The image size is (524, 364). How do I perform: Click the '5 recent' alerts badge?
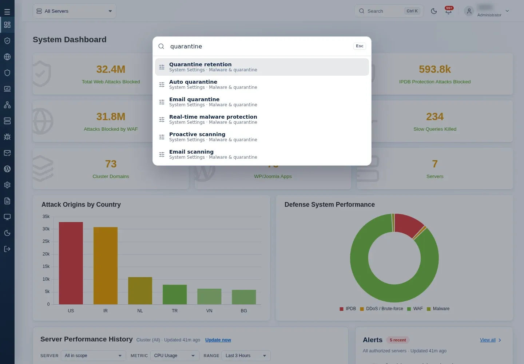398,340
